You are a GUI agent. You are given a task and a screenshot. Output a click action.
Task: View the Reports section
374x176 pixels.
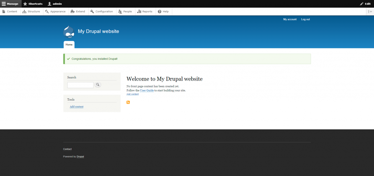pos(145,12)
